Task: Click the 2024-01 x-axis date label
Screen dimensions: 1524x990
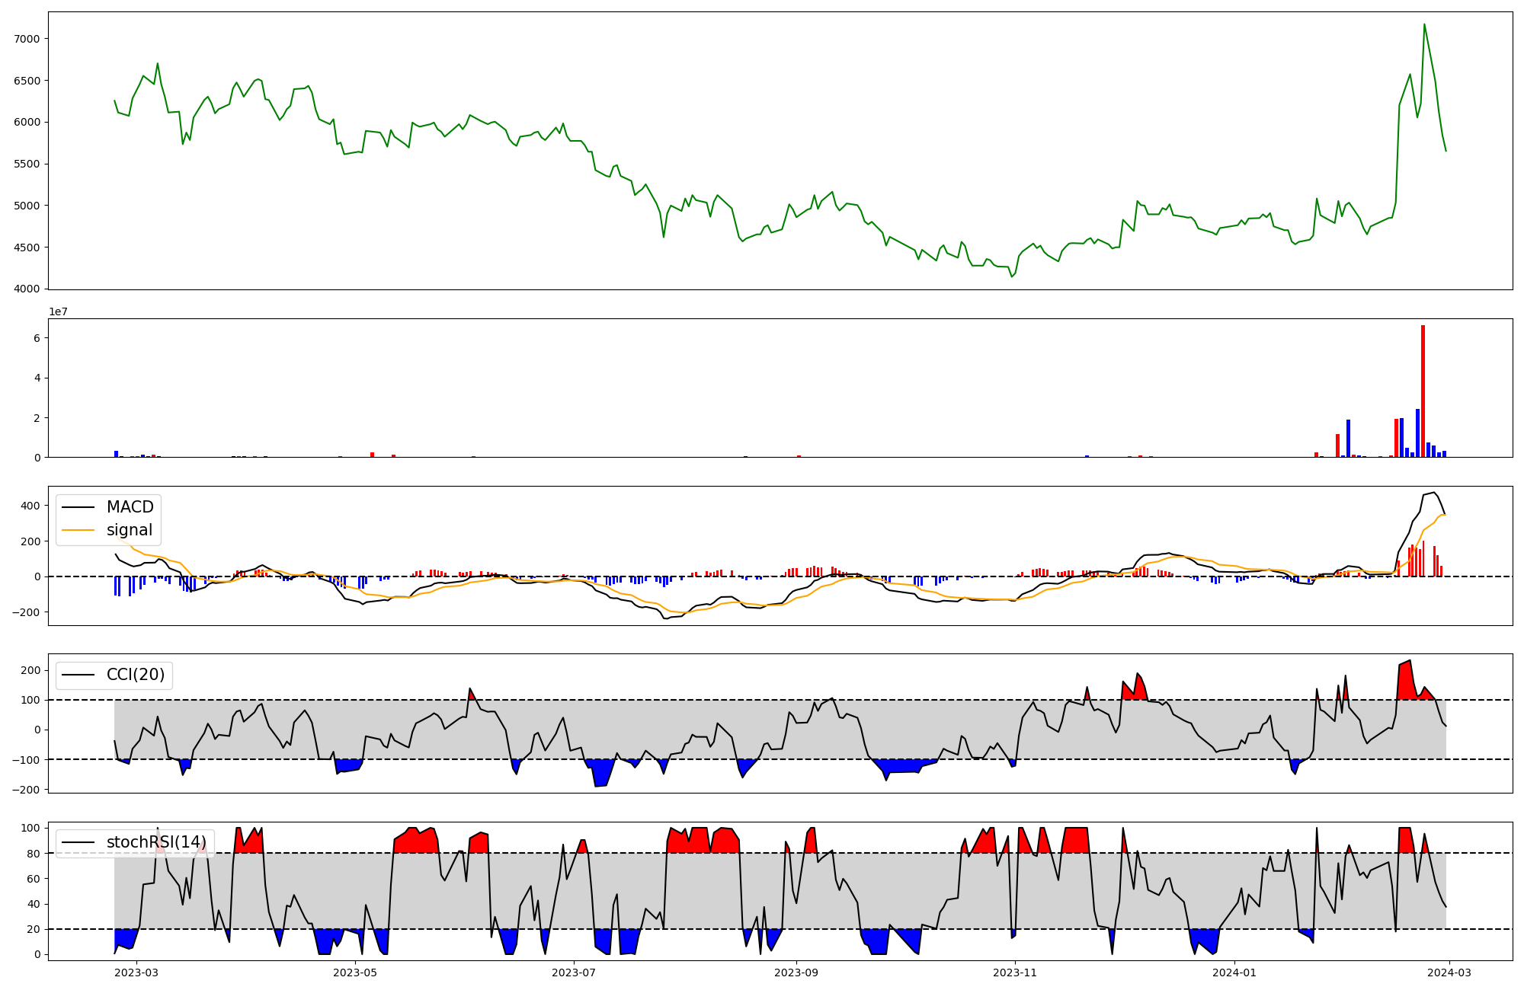Action: coord(1234,972)
